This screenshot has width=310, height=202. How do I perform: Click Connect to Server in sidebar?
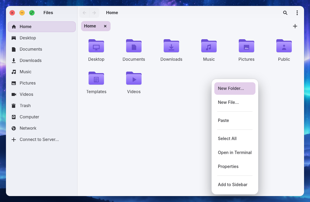(42, 140)
